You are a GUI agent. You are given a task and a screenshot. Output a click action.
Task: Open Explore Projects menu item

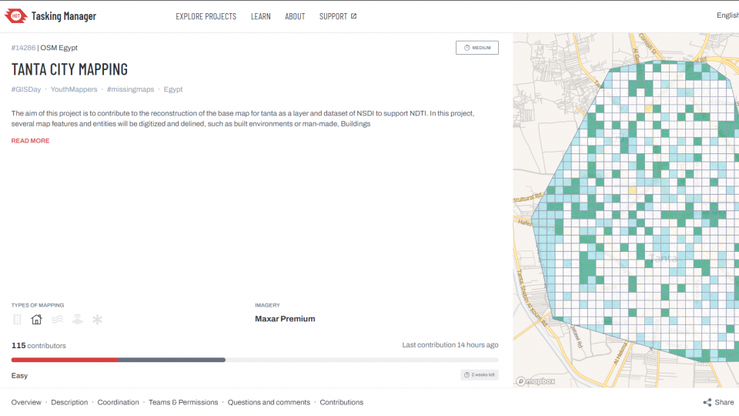tap(206, 16)
